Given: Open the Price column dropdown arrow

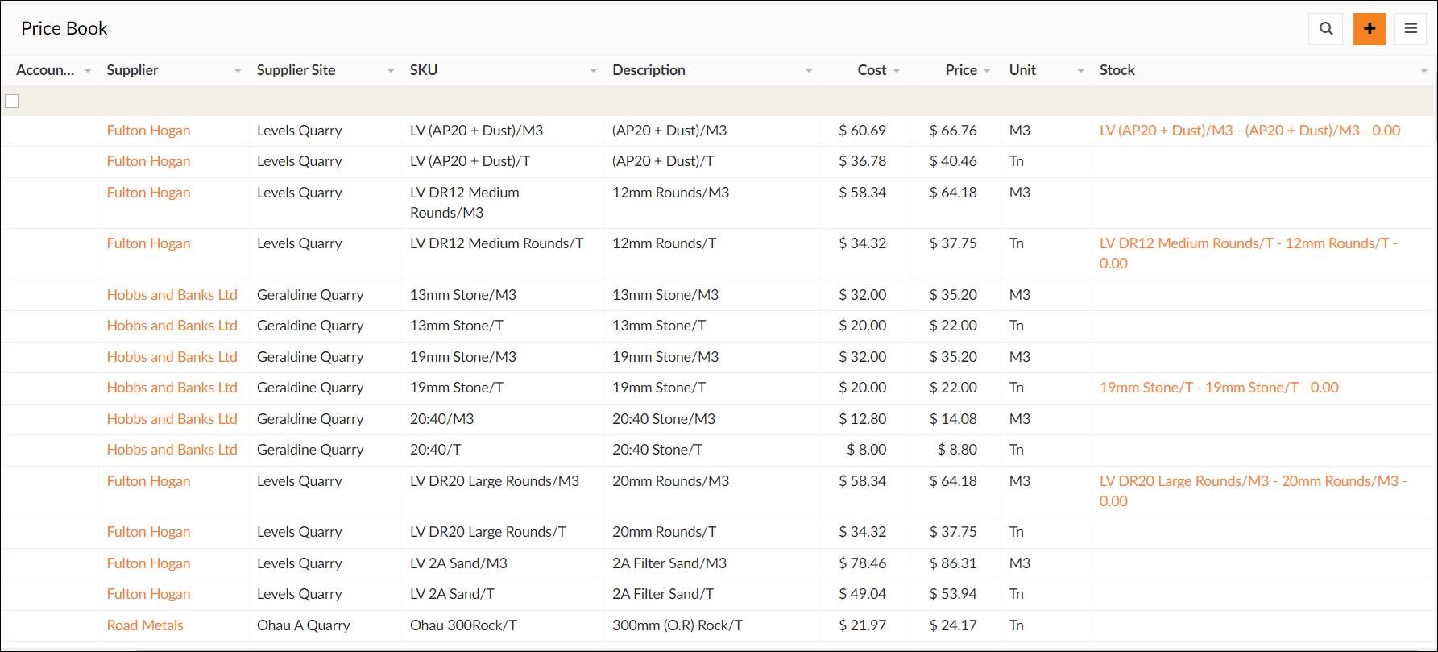Looking at the screenshot, I should point(988,71).
